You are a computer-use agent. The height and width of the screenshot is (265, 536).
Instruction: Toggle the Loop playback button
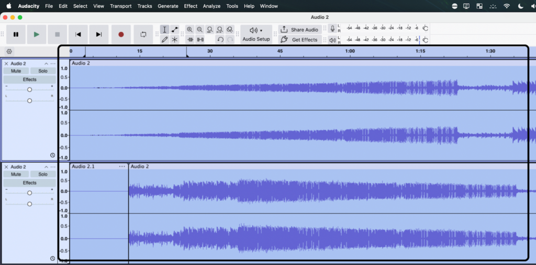(143, 35)
